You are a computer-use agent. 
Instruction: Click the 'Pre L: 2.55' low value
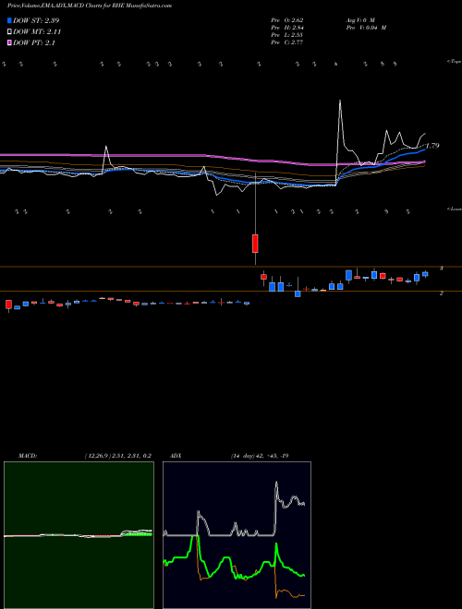287,35
